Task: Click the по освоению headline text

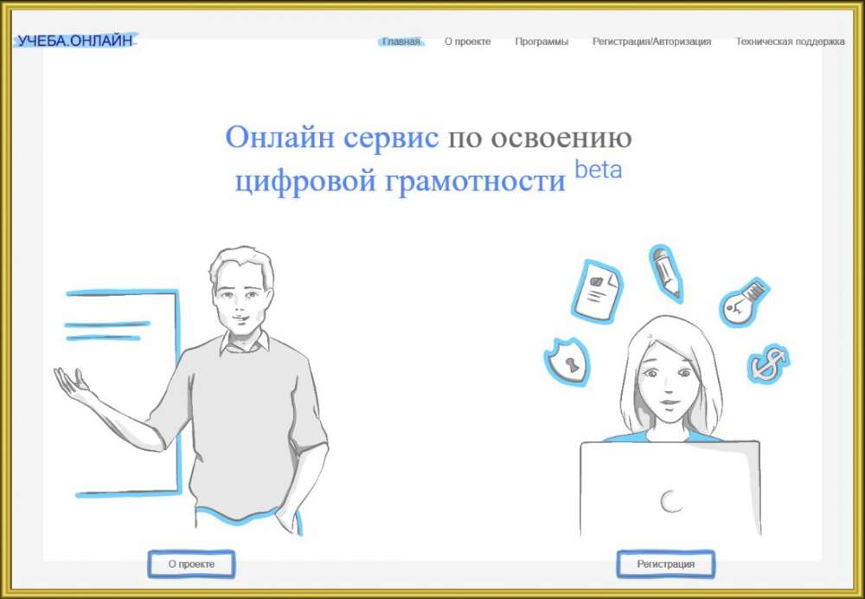Action: coord(540,138)
